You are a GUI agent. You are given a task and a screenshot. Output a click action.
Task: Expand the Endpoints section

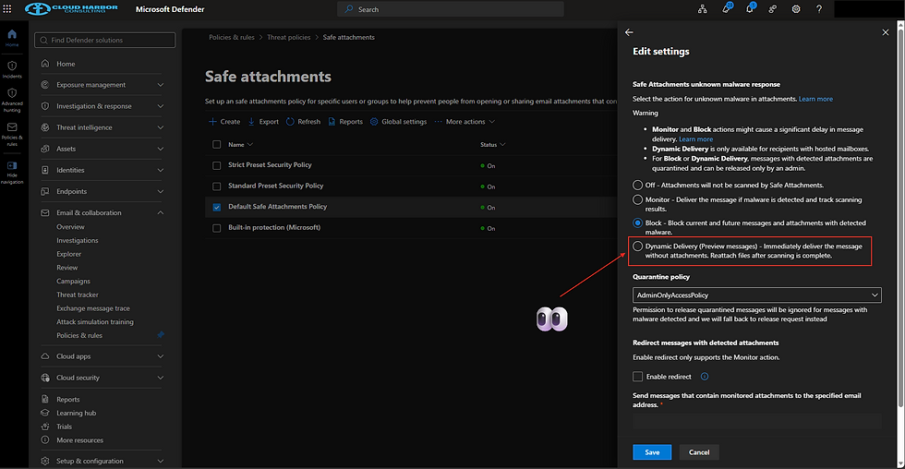pyautogui.click(x=161, y=191)
